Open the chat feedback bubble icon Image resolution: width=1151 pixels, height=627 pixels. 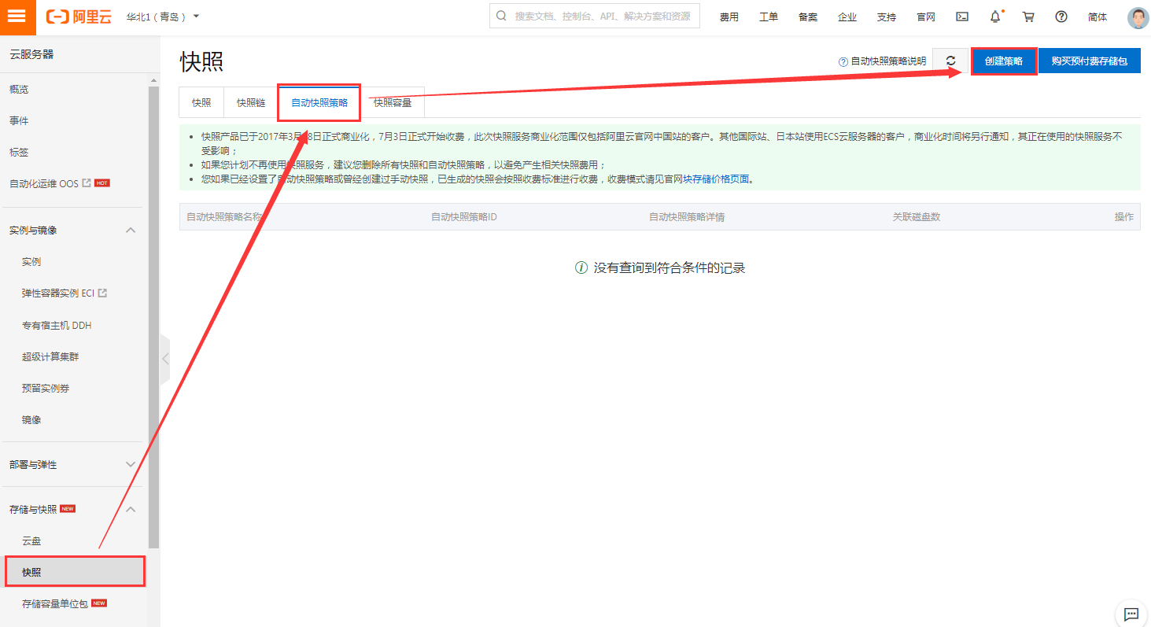(1131, 614)
